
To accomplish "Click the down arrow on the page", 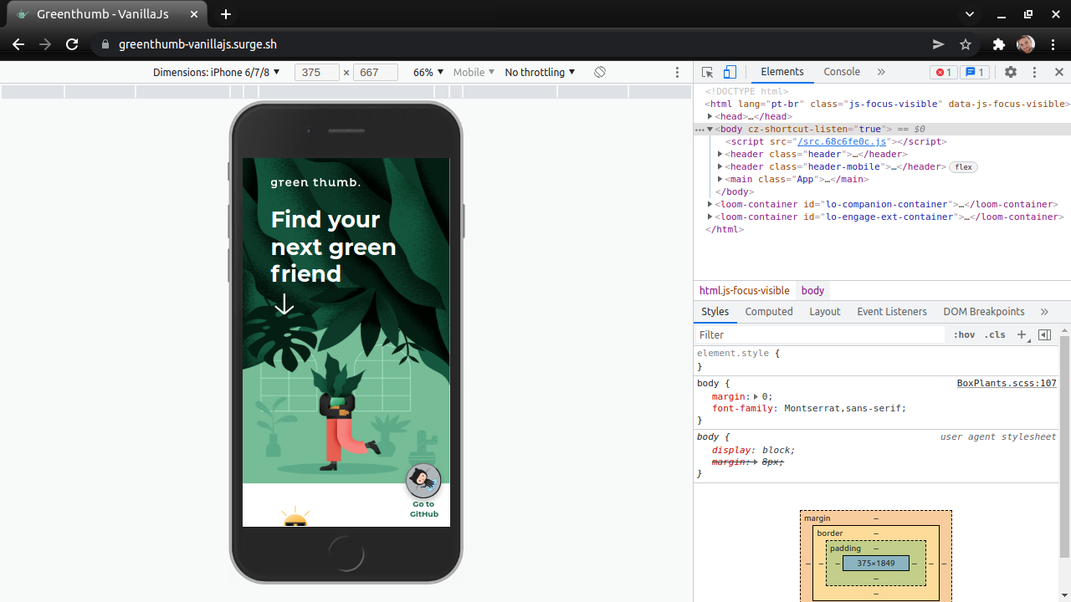I will 284,304.
